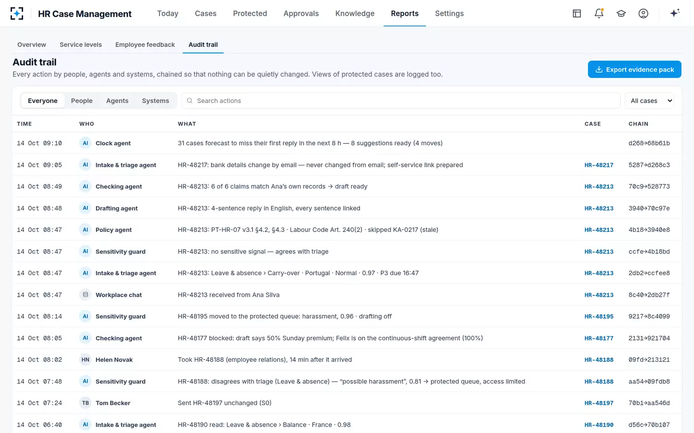Screen dimensions: 694x433
Task: Click the AI avatar on the 07:48 Sensitivity guard row
Action: coord(85,381)
